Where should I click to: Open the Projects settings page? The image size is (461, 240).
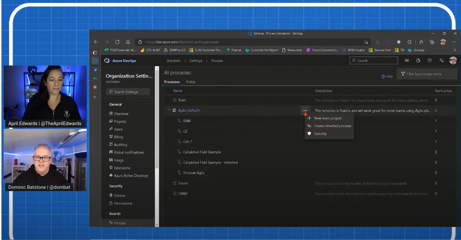118,121
